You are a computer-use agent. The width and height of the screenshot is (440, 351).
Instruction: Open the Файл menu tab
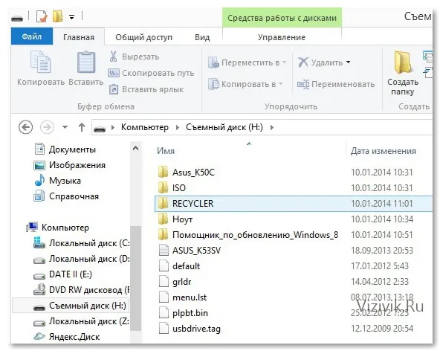32,36
